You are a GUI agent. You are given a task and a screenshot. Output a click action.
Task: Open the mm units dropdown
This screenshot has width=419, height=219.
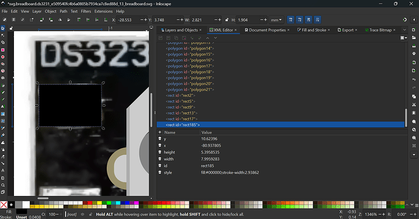[276, 20]
